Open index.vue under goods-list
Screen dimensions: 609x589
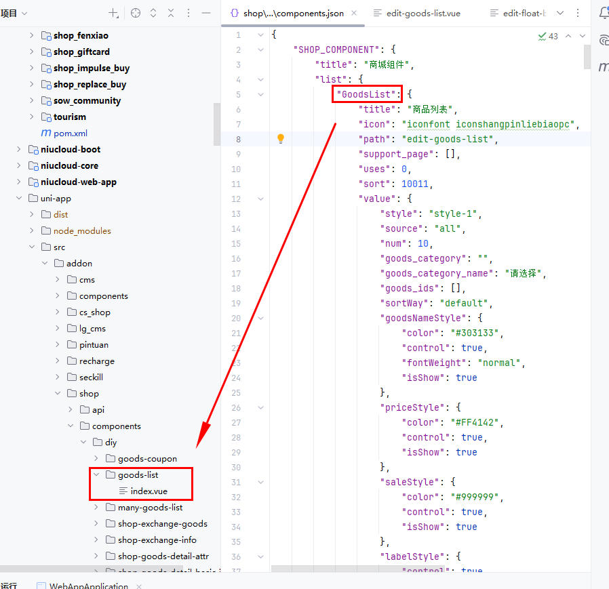click(149, 491)
